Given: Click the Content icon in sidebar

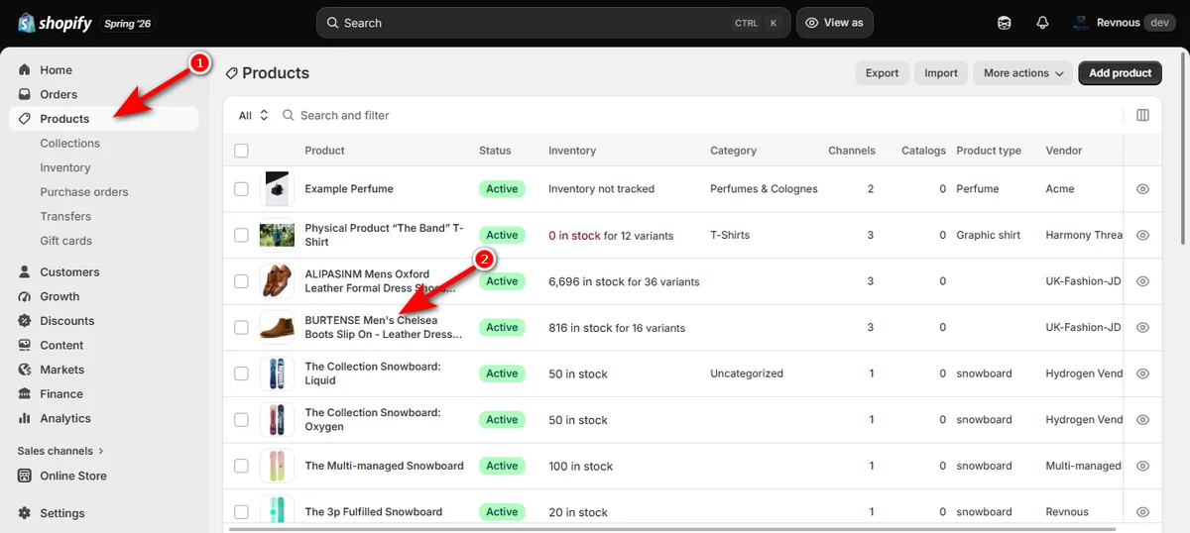Looking at the screenshot, I should (25, 345).
